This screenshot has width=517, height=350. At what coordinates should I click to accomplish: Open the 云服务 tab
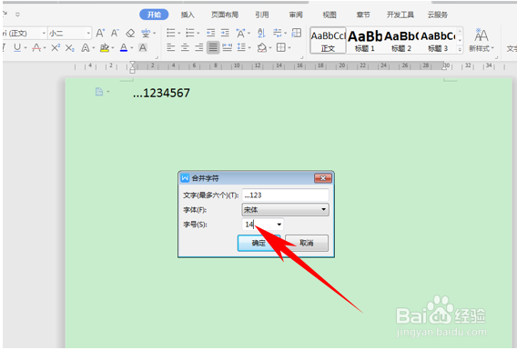pos(438,15)
